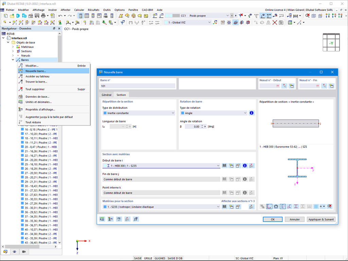Toggle SAISIE in the status bar
Screen dimensions: 348x261
pyautogui.click(x=138, y=258)
